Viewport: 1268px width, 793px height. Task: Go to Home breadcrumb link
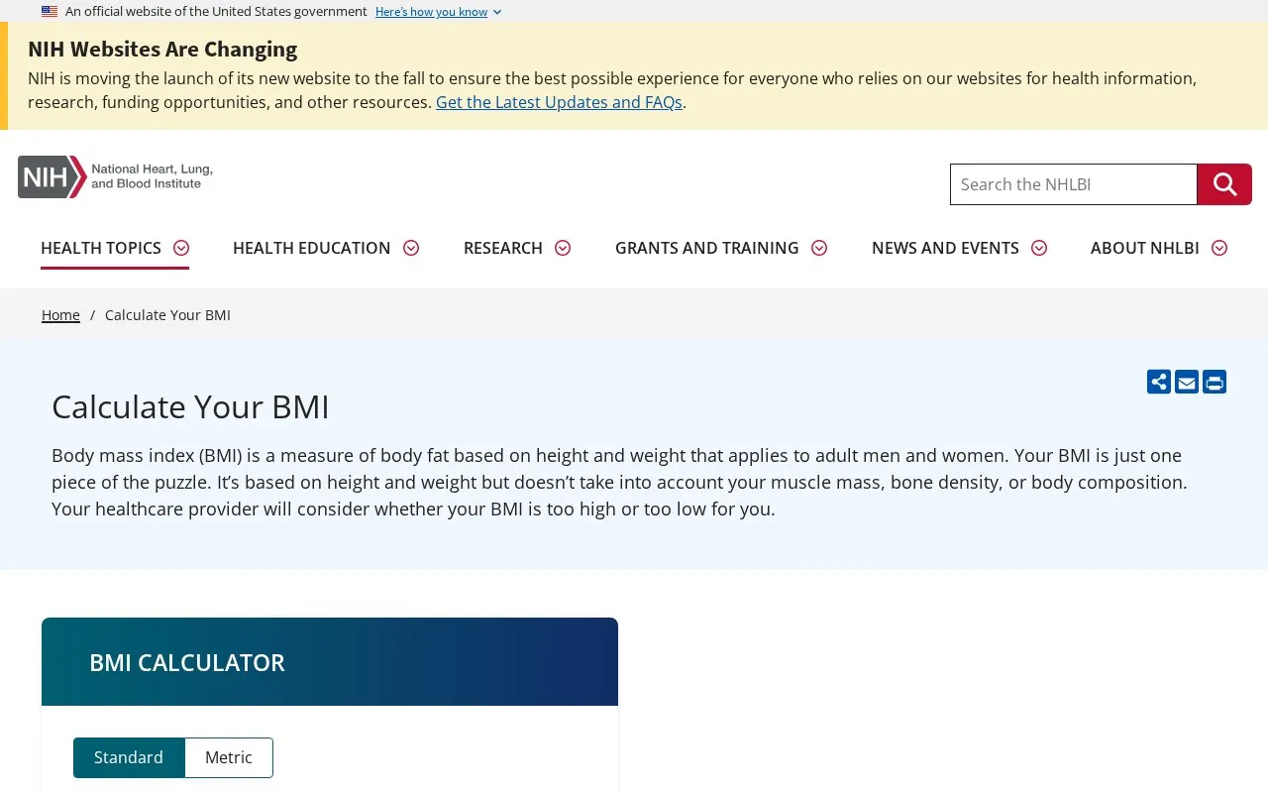60,315
